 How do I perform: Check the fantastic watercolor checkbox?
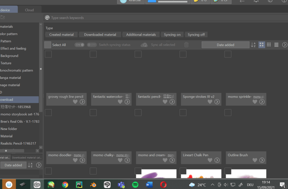[x=93, y=54]
